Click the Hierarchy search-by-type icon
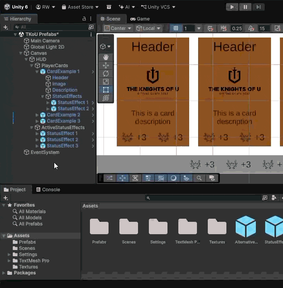The height and width of the screenshot is (288, 283). tap(91, 27)
